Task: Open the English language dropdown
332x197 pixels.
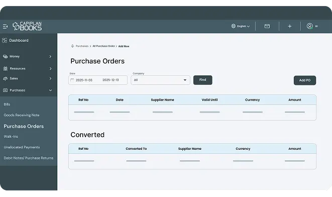Action: coord(243,26)
